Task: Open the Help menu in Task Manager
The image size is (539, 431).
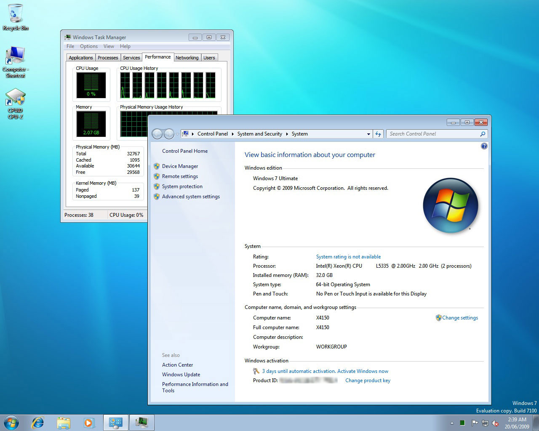Action: coord(125,46)
